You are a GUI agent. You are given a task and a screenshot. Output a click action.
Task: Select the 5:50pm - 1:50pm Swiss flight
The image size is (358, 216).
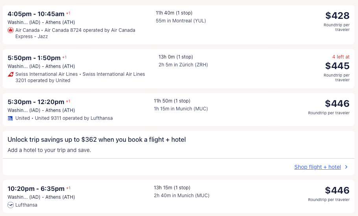(34, 58)
